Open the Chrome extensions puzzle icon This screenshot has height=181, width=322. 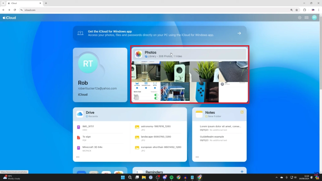304,10
